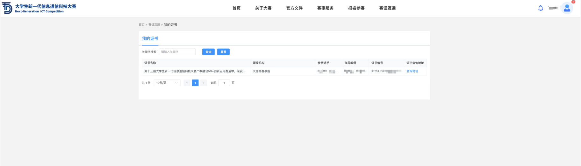The height and width of the screenshot is (166, 581).
Task: Select the 我的证书 tab heading
Action: pos(150,38)
